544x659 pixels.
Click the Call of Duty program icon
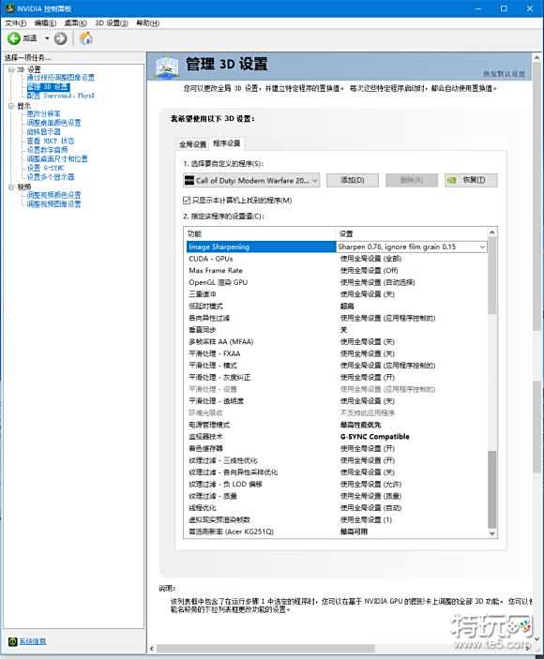pyautogui.click(x=189, y=180)
